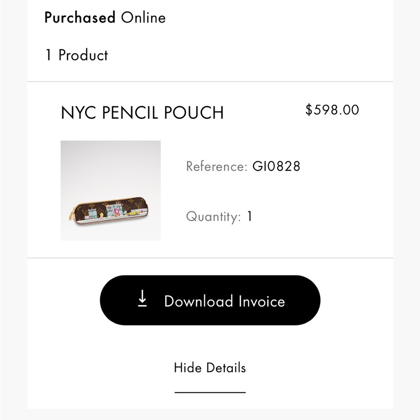420x420 pixels.
Task: Click the word Invoice on the black button
Action: (x=261, y=302)
